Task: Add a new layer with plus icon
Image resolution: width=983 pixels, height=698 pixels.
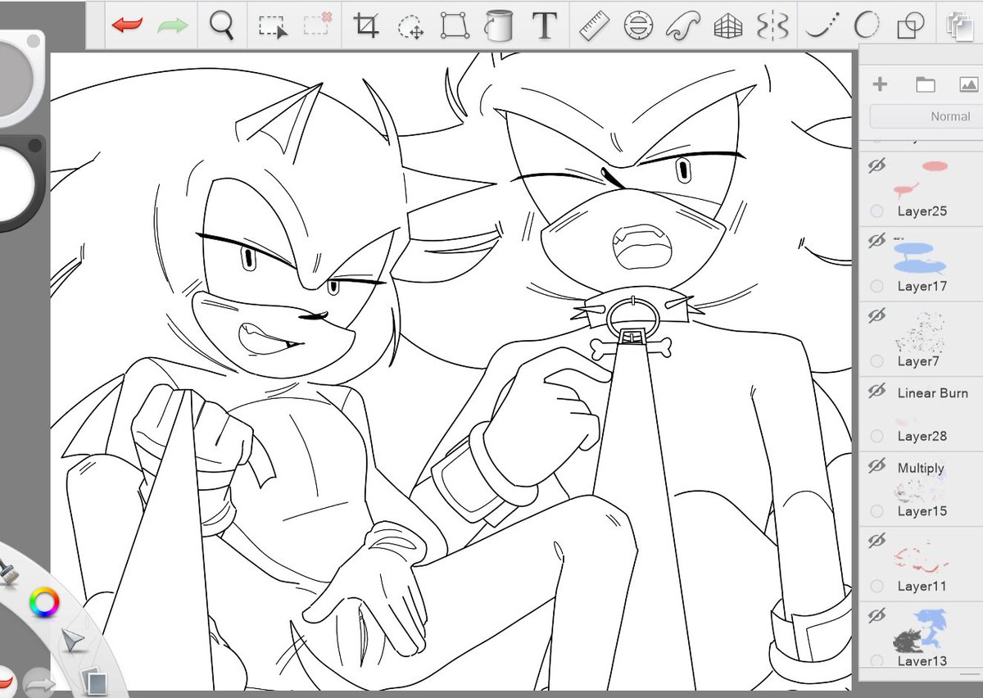Action: tap(880, 84)
